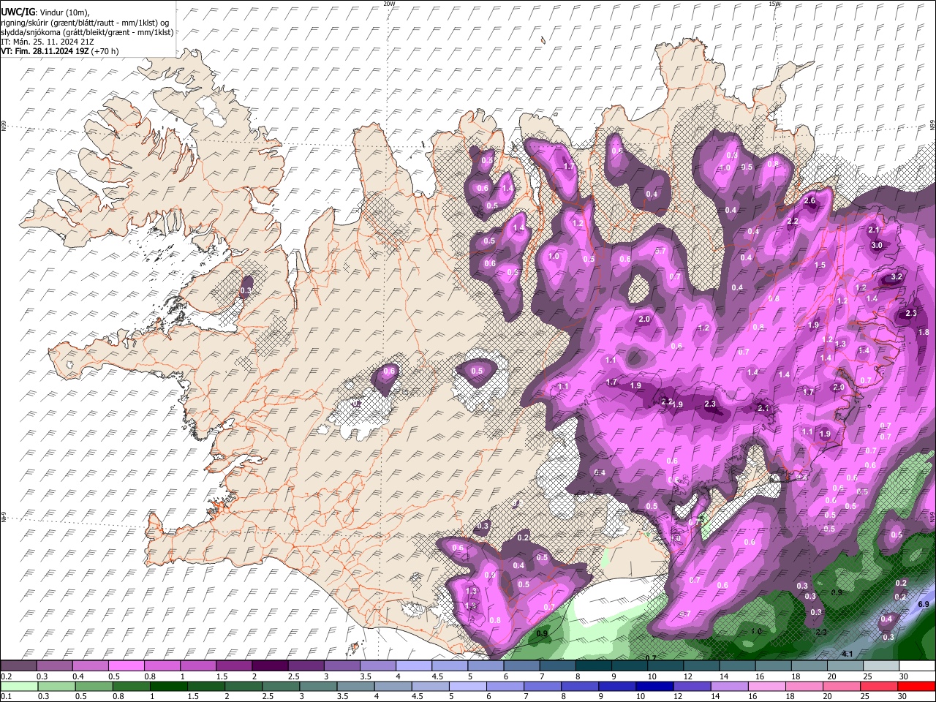
Task: Click the lone 0.3 value in west Iceland
Action: [x=246, y=290]
